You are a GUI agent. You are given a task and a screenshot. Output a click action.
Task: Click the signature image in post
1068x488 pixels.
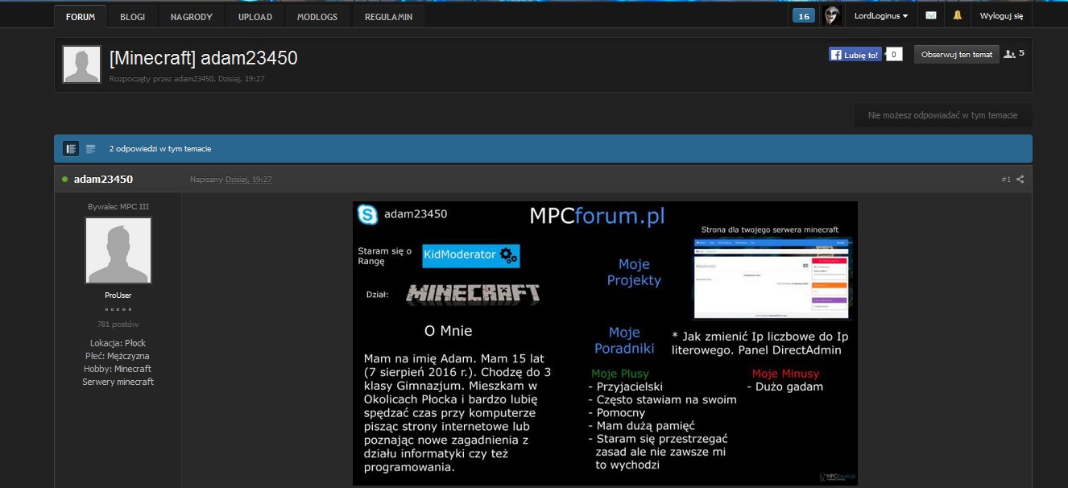605,343
